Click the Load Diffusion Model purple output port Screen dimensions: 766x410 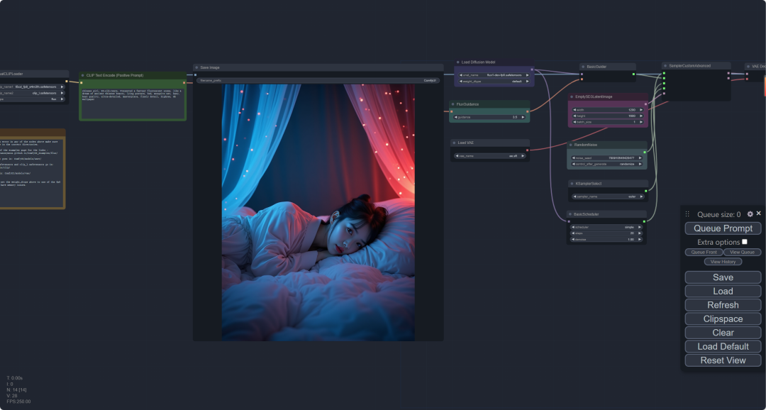pos(531,70)
